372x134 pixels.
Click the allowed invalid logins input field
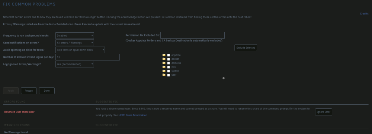click(x=87, y=57)
